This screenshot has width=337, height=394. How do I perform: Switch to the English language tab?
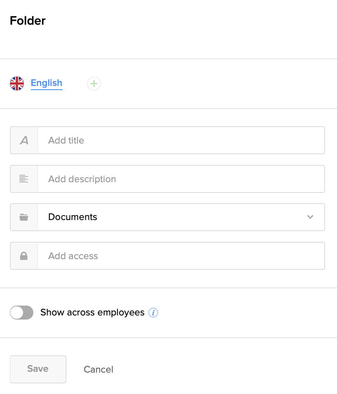47,83
